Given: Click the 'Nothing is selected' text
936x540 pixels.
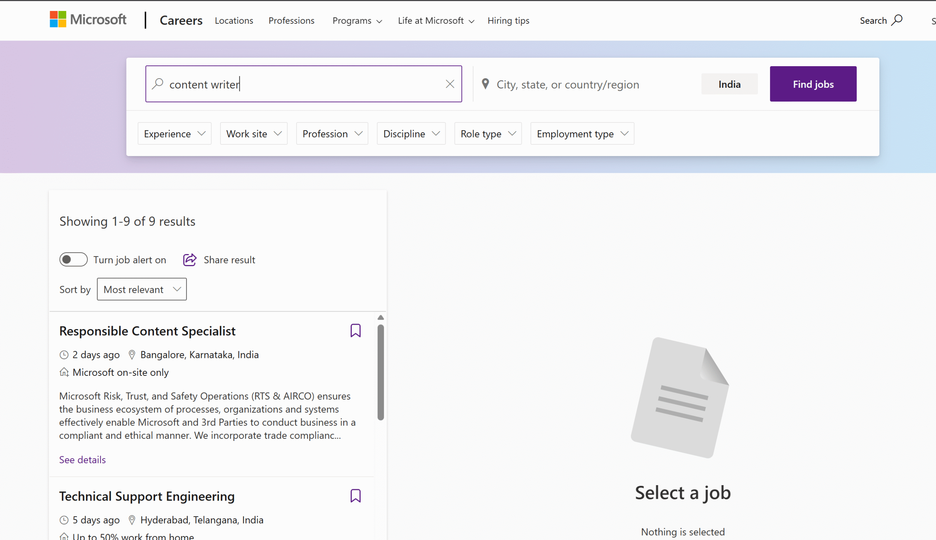Looking at the screenshot, I should tap(683, 532).
